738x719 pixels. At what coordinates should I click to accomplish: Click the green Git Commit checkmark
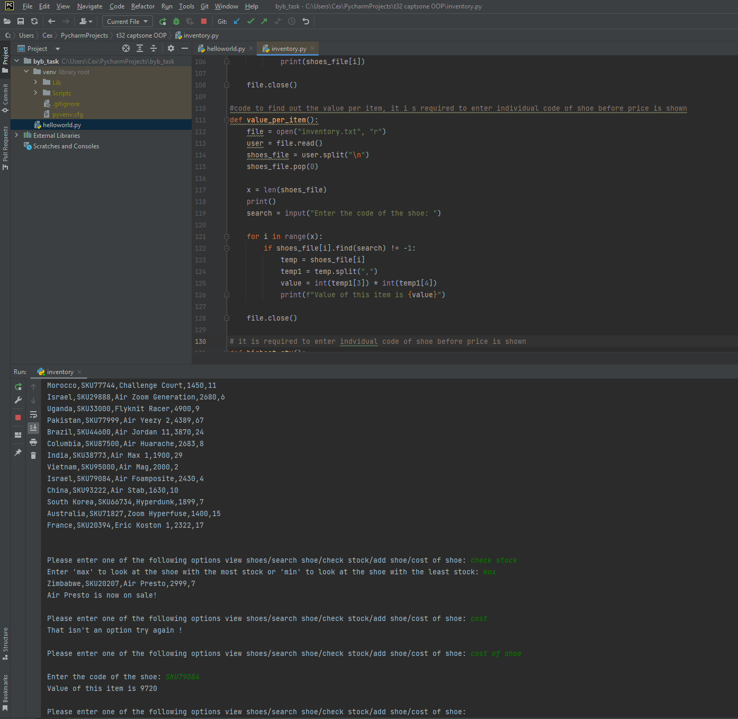click(x=250, y=21)
